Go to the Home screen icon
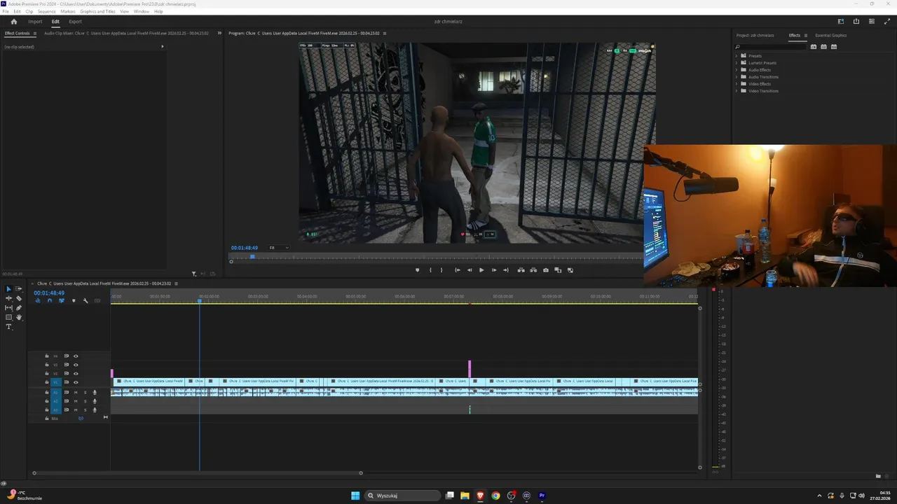 click(x=13, y=22)
